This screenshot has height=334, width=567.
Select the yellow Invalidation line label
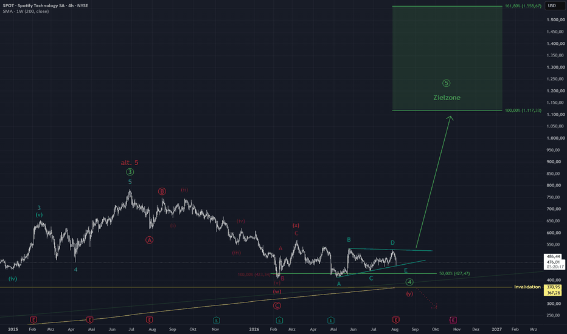(527, 287)
